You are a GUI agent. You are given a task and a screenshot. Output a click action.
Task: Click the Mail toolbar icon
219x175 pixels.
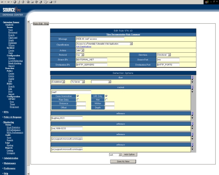point(46,2)
